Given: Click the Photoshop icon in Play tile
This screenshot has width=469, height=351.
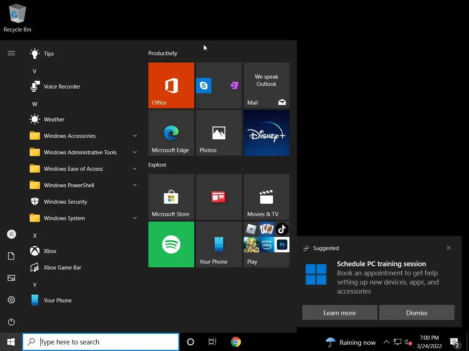Looking at the screenshot, I should tap(282, 245).
